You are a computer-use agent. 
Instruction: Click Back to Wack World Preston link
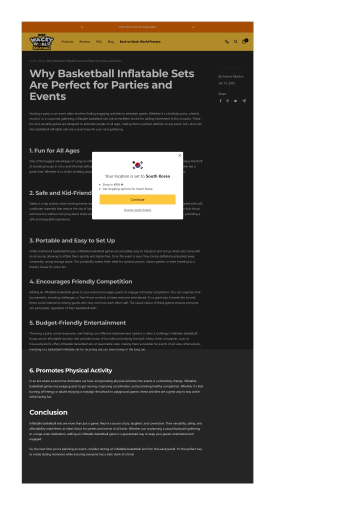[140, 42]
